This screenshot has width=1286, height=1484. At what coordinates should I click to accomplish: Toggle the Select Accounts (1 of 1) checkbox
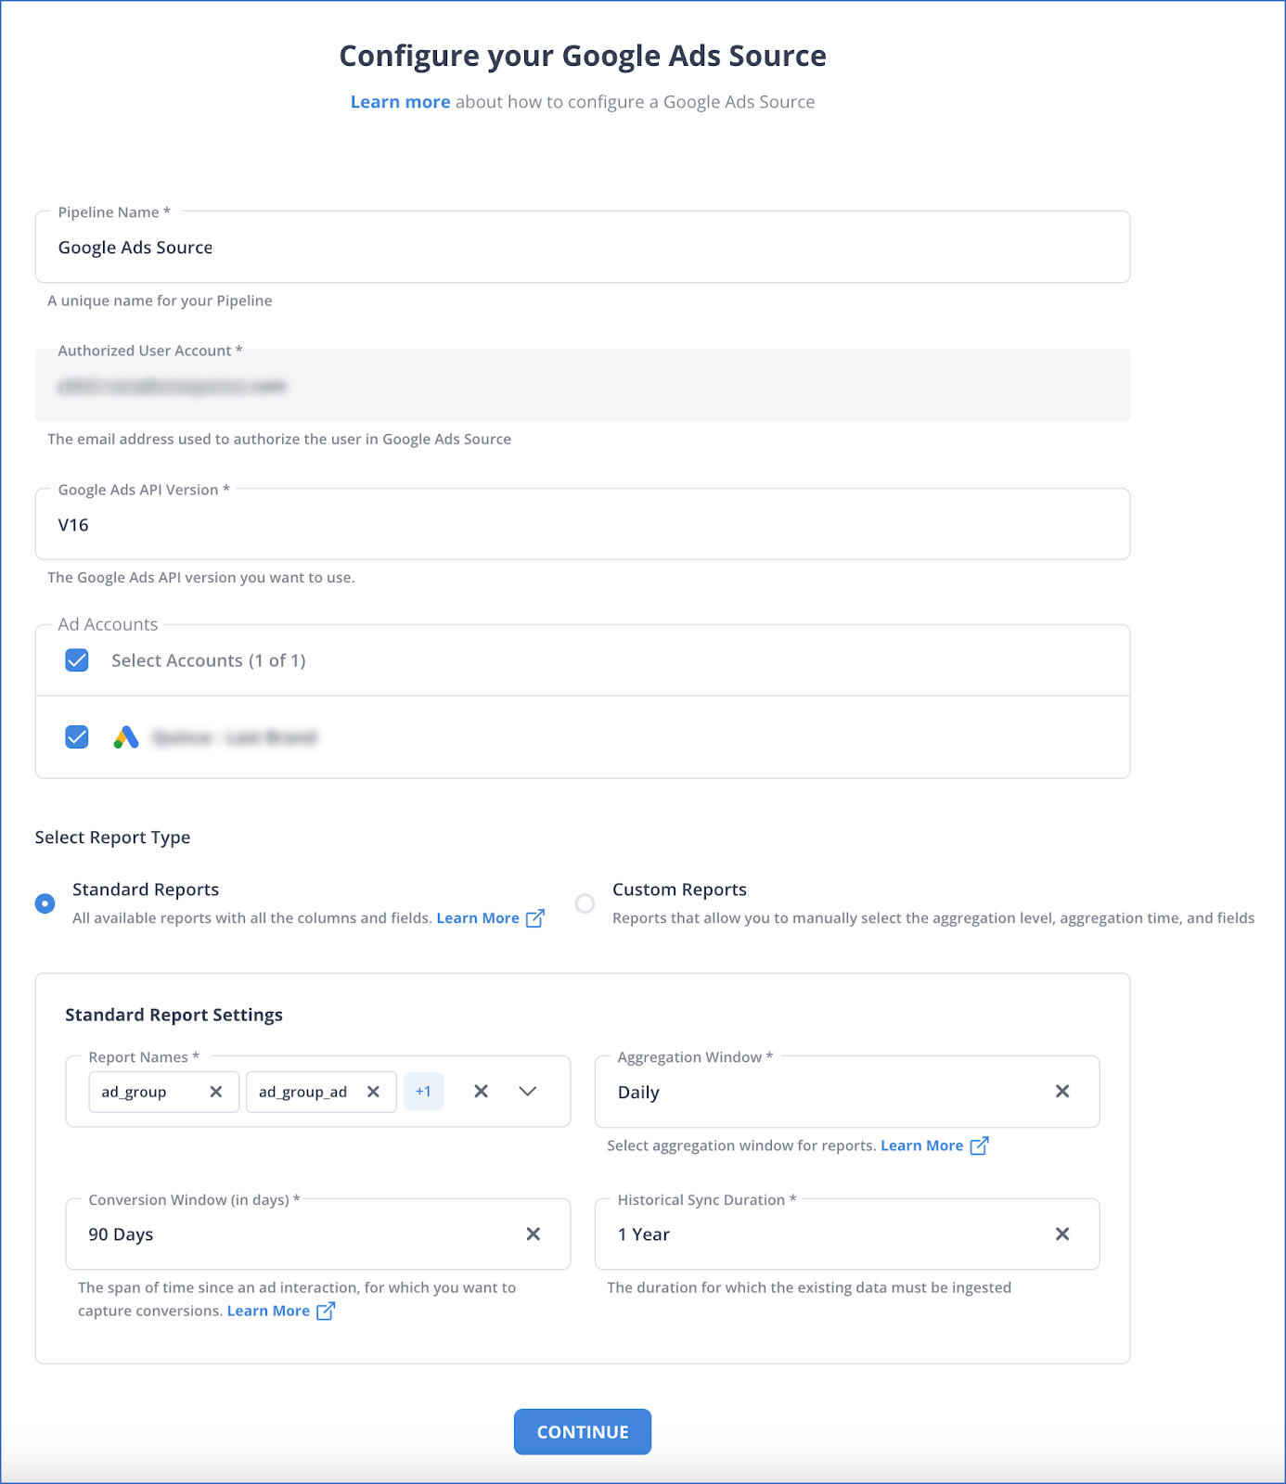(x=77, y=660)
